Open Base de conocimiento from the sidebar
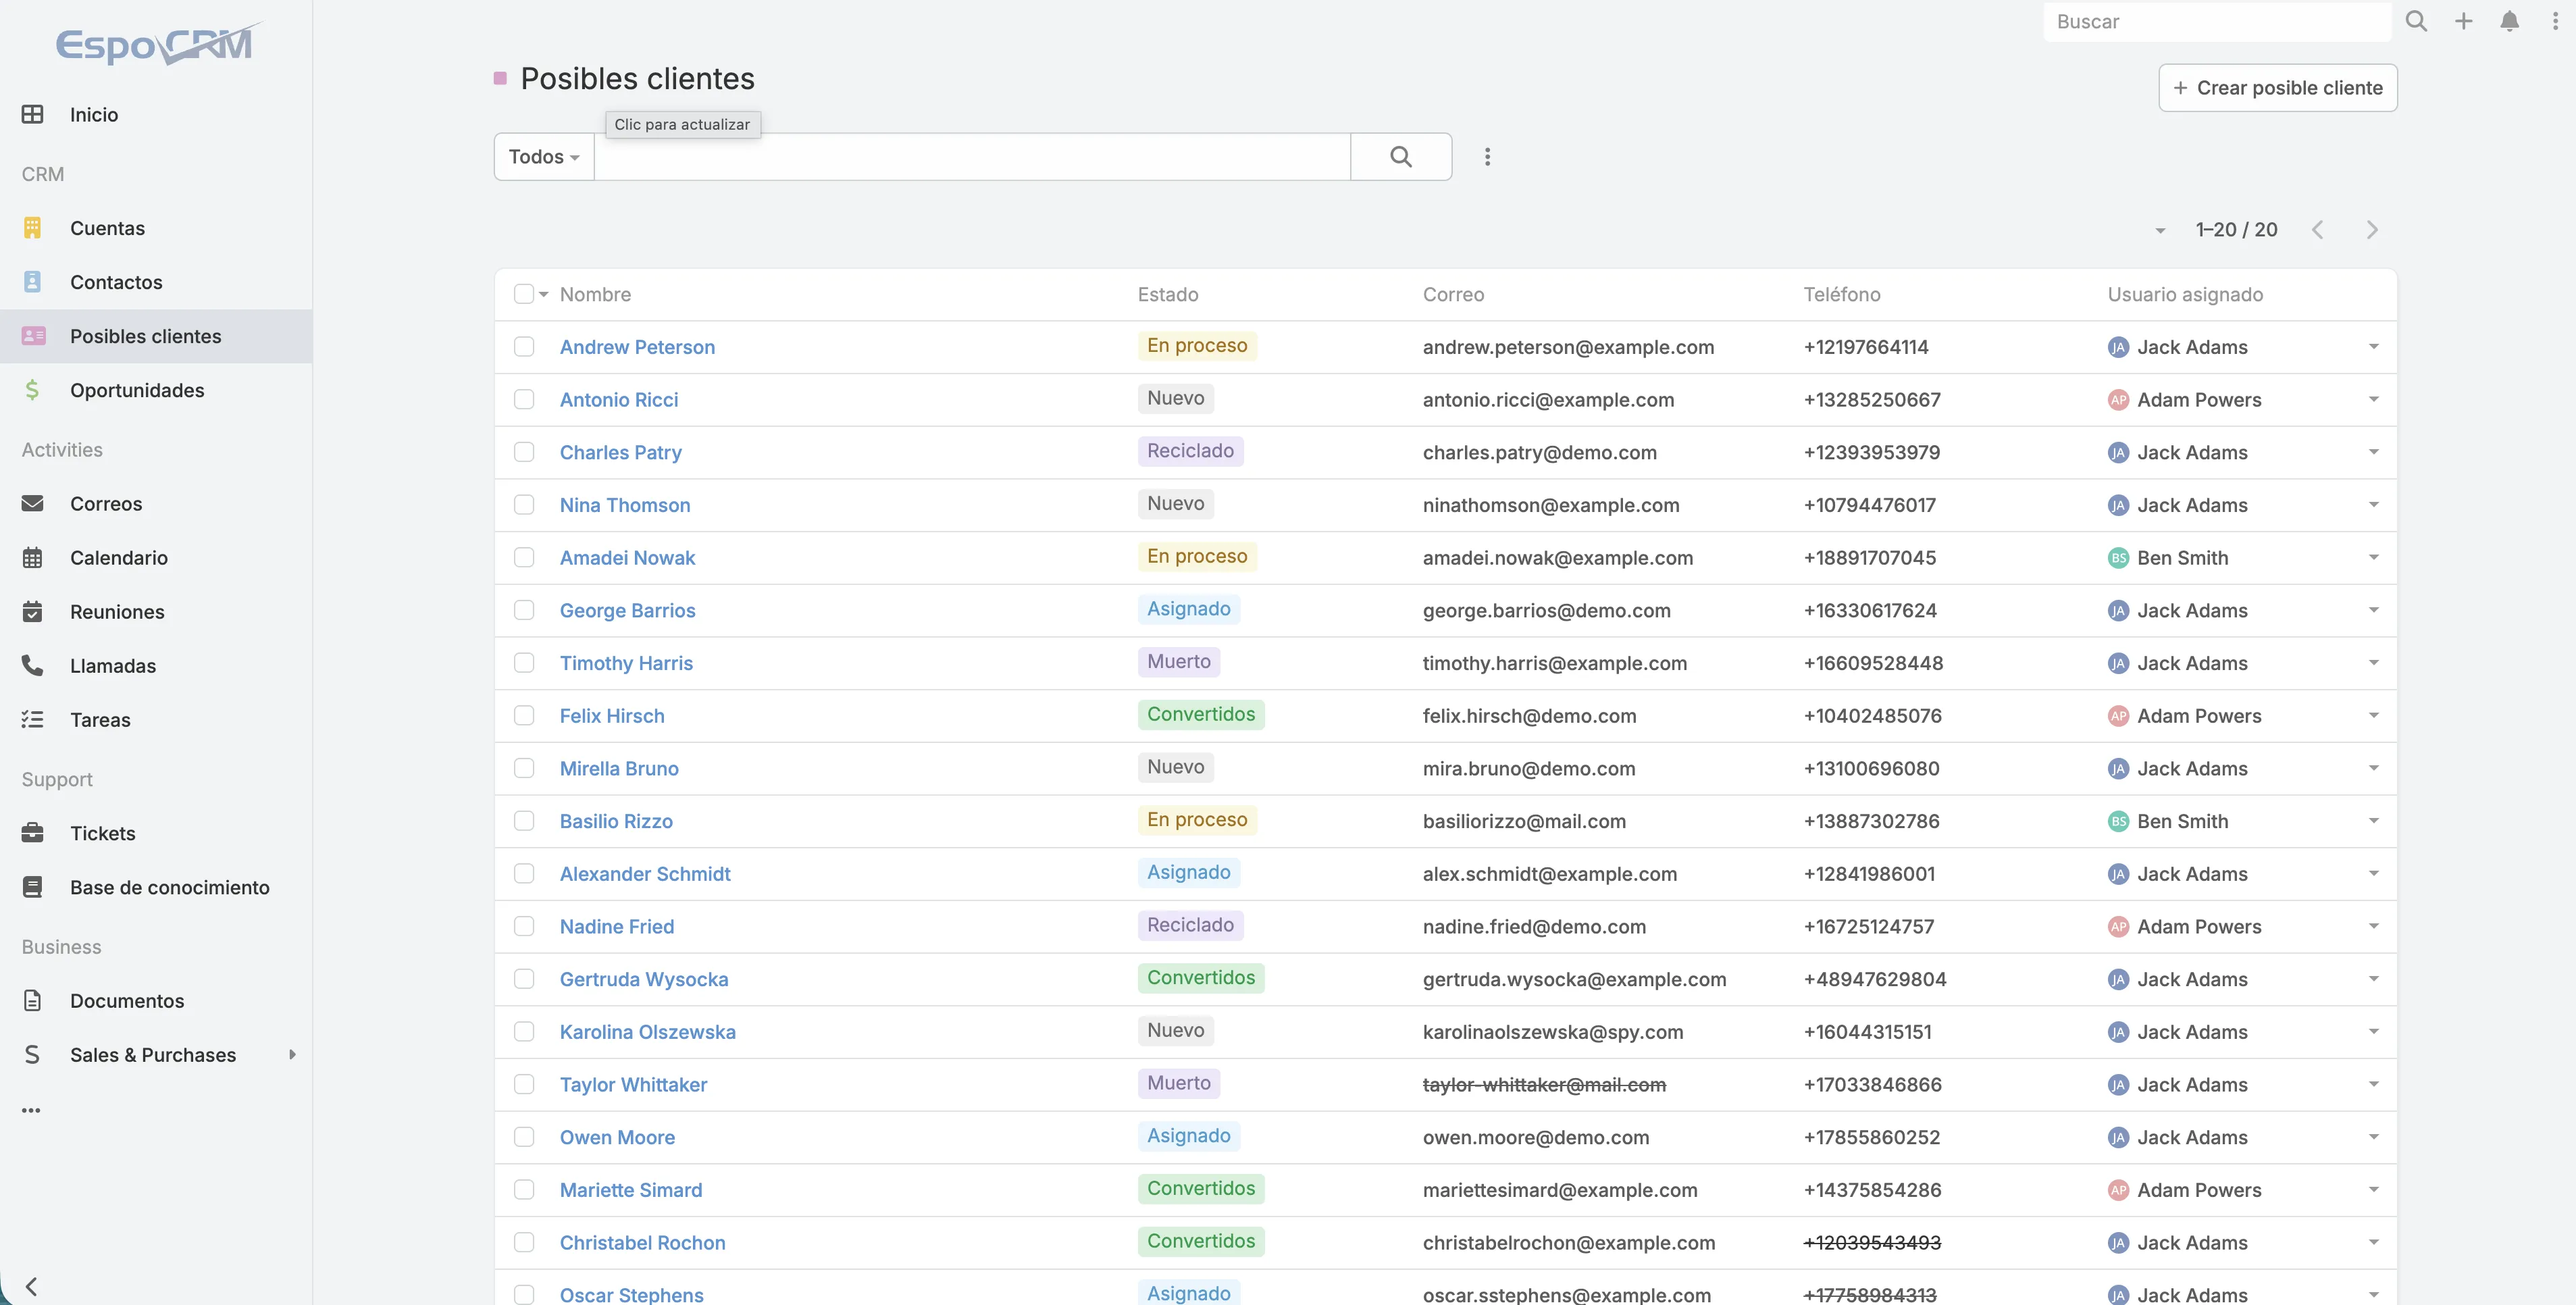The height and width of the screenshot is (1305, 2576). point(171,886)
